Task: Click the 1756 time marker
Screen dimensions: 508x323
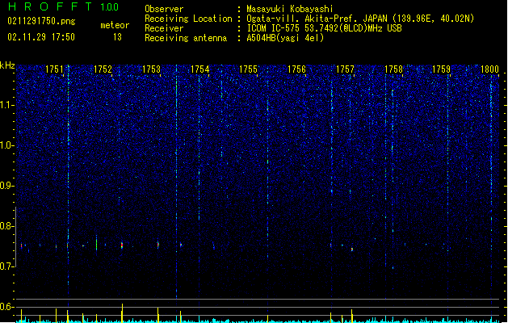Action: [x=296, y=69]
